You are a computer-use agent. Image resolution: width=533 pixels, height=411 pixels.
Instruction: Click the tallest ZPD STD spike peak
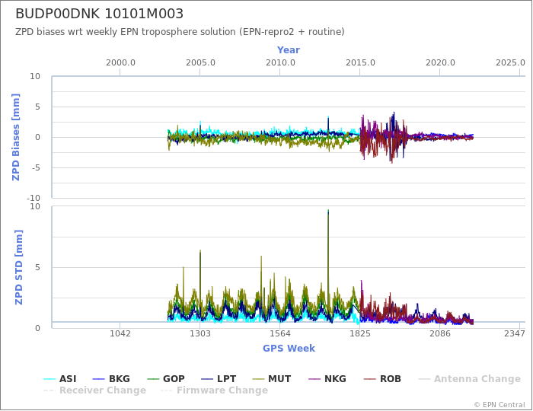328,211
